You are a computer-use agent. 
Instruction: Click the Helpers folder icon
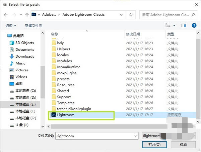[x=54, y=49]
